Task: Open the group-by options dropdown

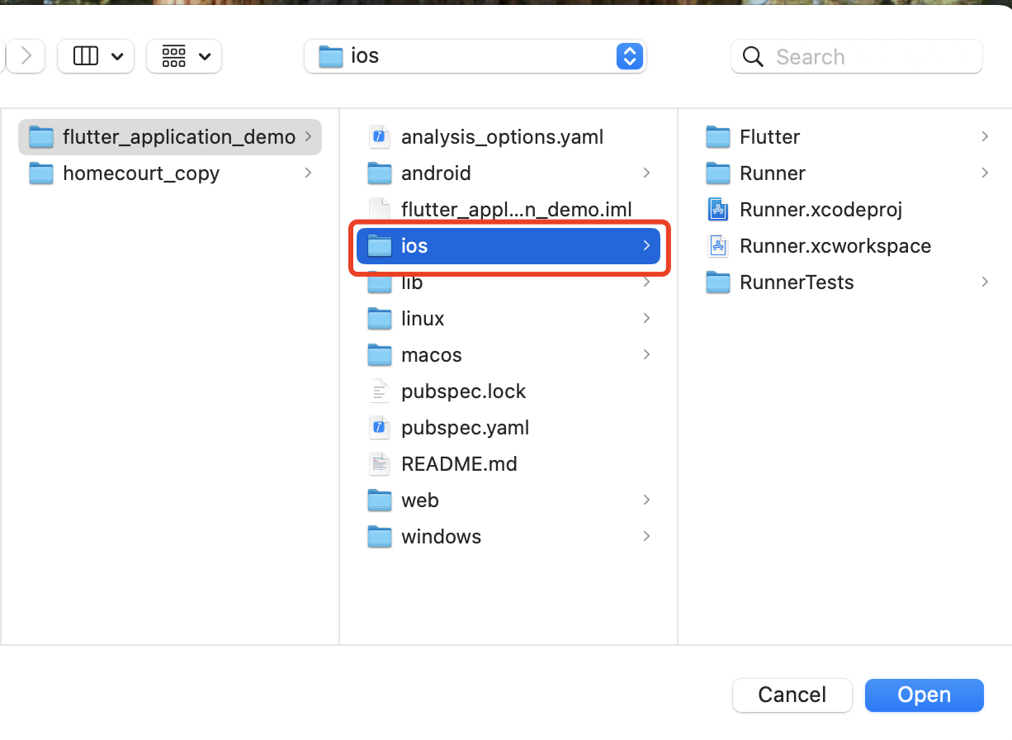Action: (x=184, y=56)
